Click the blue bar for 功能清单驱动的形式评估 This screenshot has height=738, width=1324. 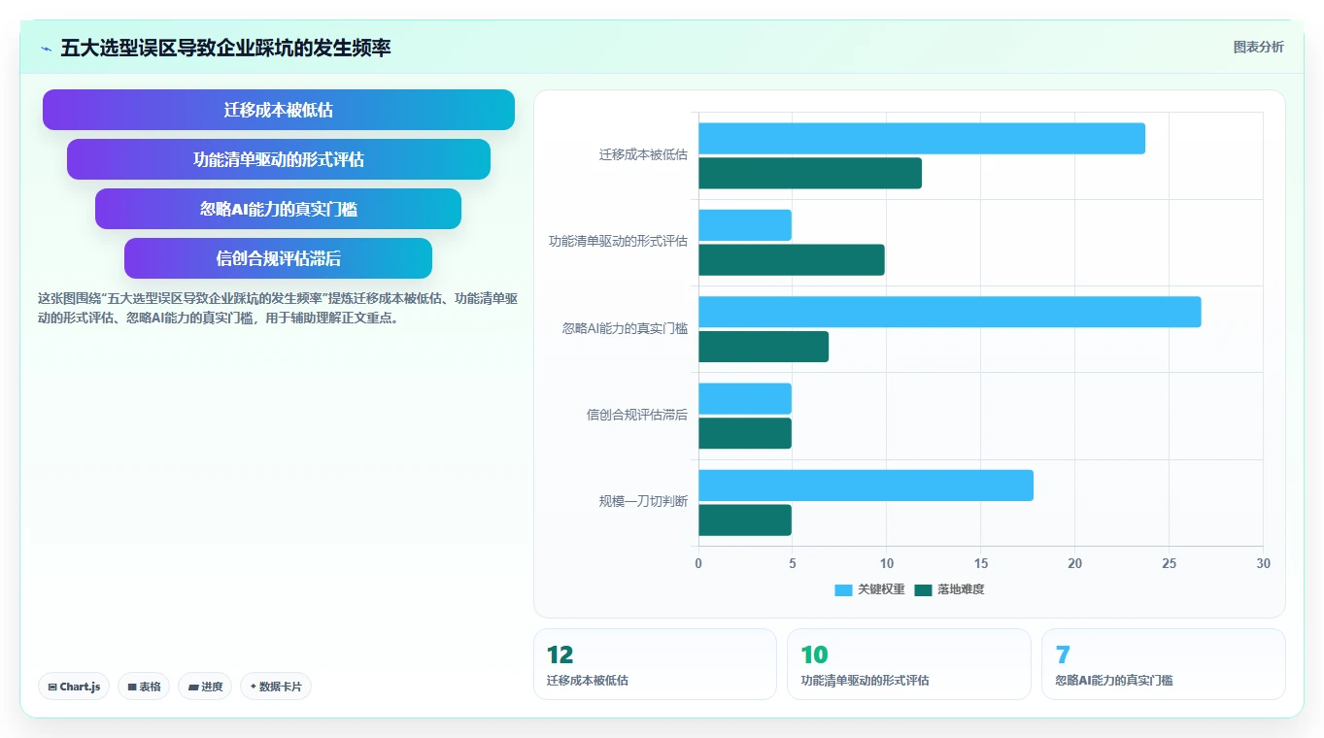pyautogui.click(x=745, y=225)
